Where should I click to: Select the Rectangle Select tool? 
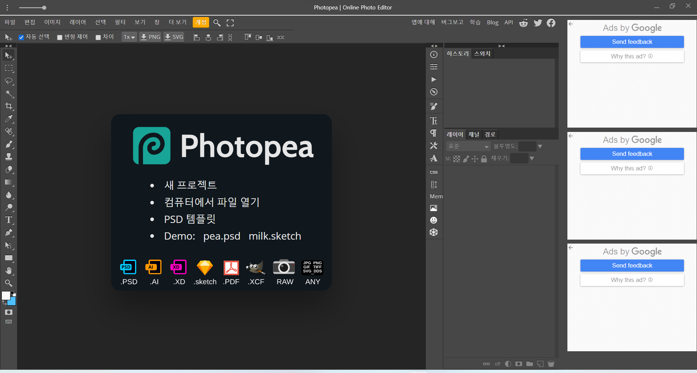pos(9,68)
